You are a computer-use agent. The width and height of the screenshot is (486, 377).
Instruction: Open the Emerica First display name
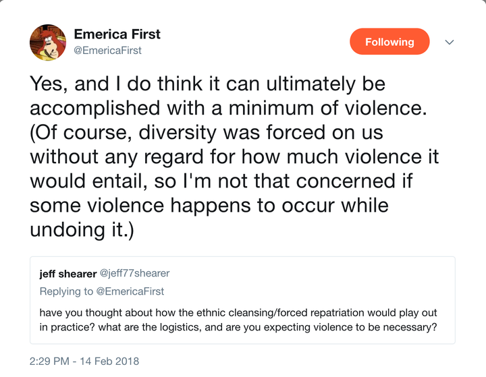[117, 34]
